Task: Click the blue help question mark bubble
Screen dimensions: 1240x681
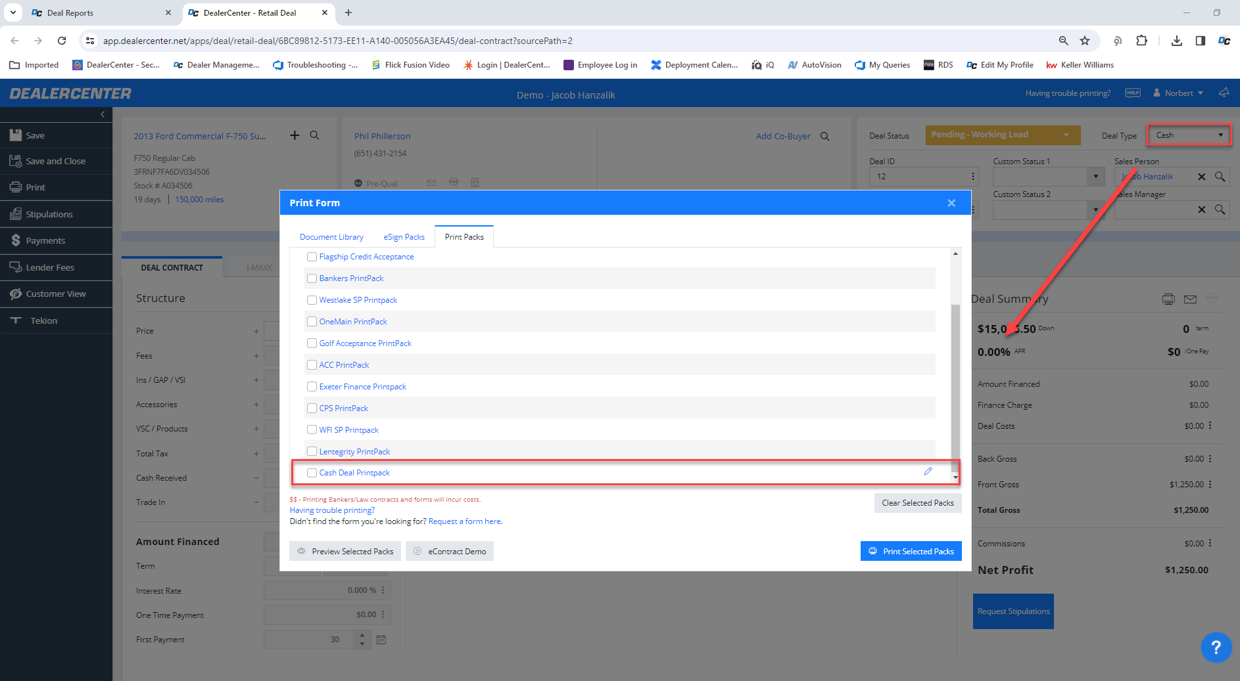Action: click(1216, 648)
